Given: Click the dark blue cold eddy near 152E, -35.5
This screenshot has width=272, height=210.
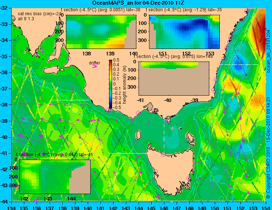Looking at the screenshot, I should click(239, 64).
